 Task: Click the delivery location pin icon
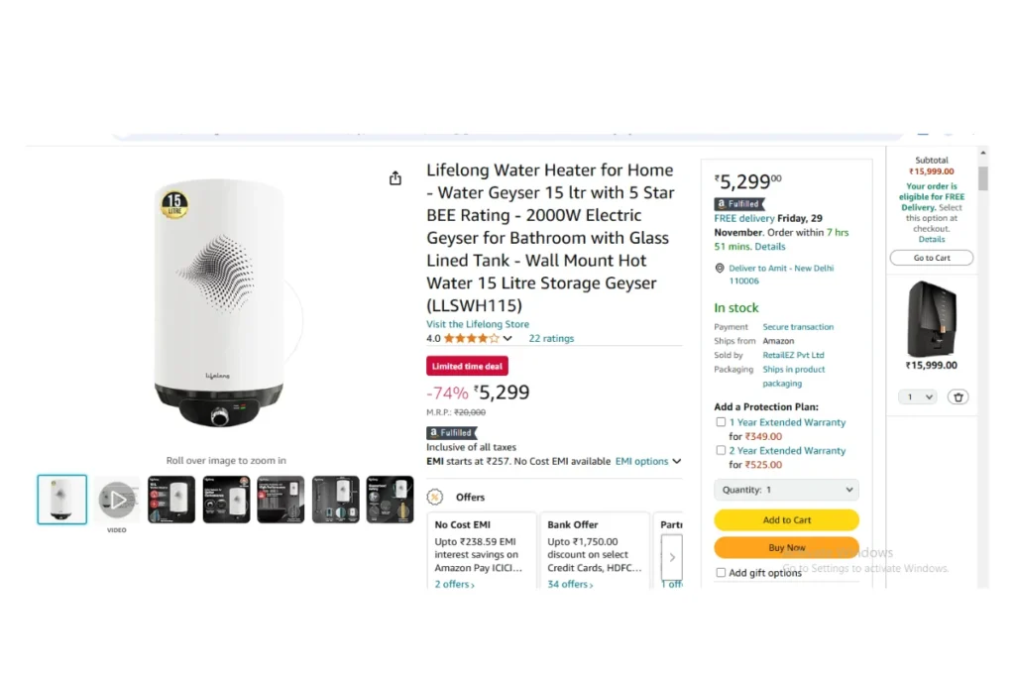coord(720,268)
